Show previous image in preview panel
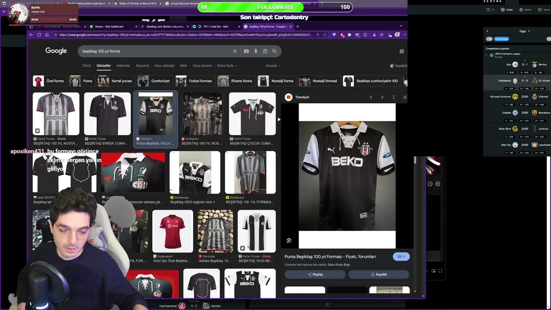The image size is (551, 310). tap(371, 97)
